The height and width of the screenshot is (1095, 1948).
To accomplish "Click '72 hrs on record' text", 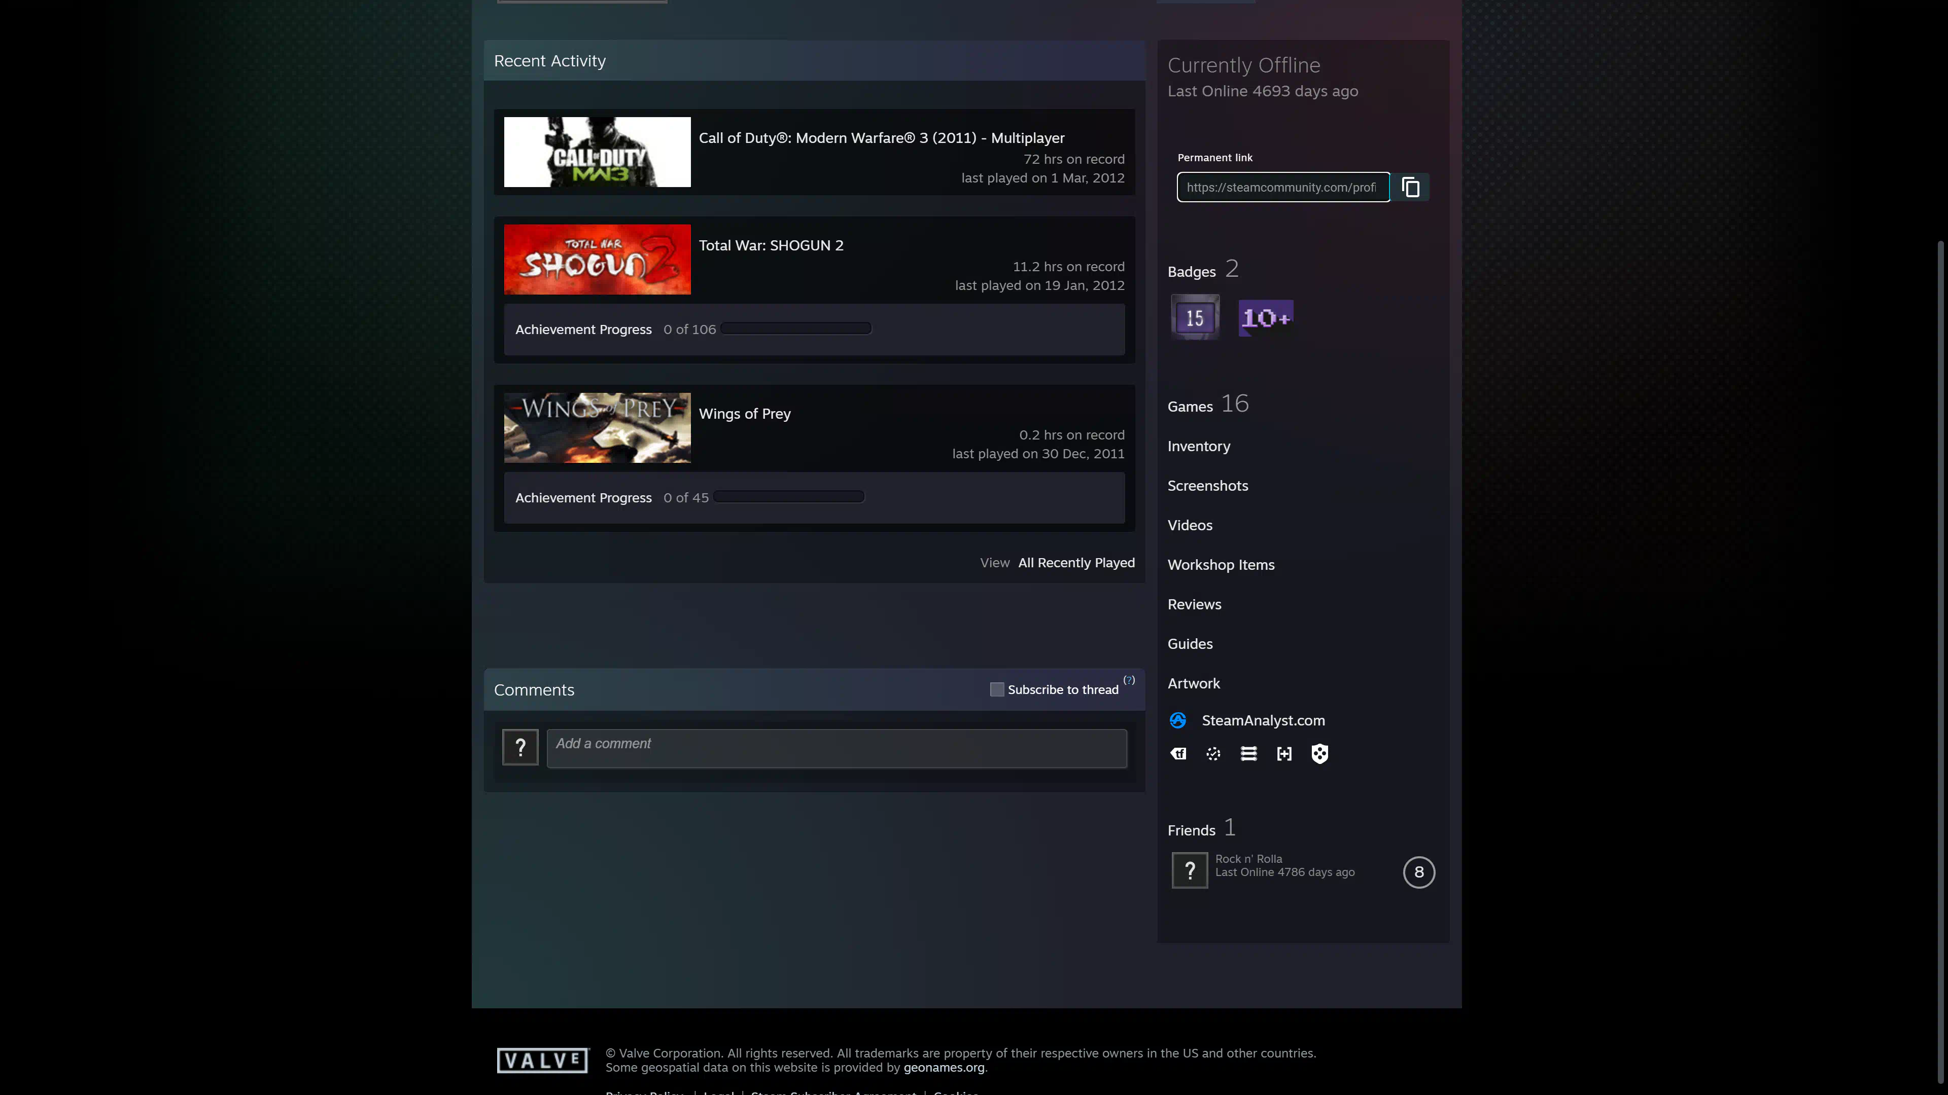I will pos(1074,159).
